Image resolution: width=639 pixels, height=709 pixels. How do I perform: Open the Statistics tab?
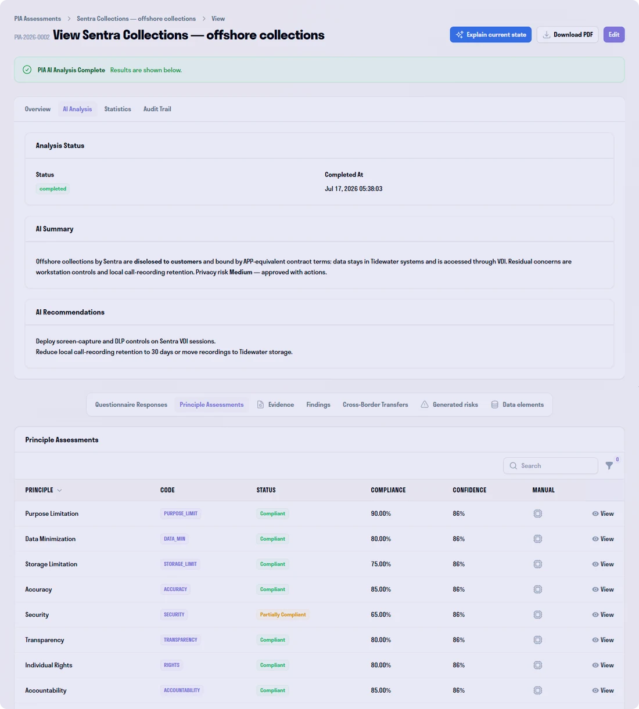(x=117, y=109)
